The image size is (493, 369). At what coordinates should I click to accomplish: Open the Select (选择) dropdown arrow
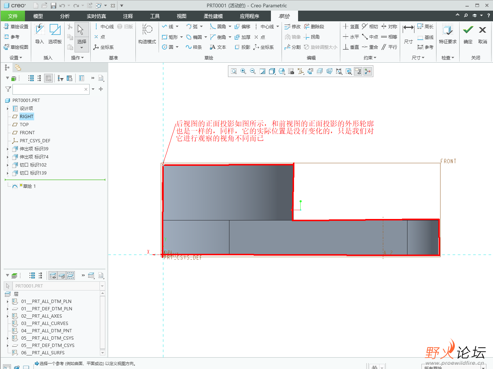pos(81,48)
